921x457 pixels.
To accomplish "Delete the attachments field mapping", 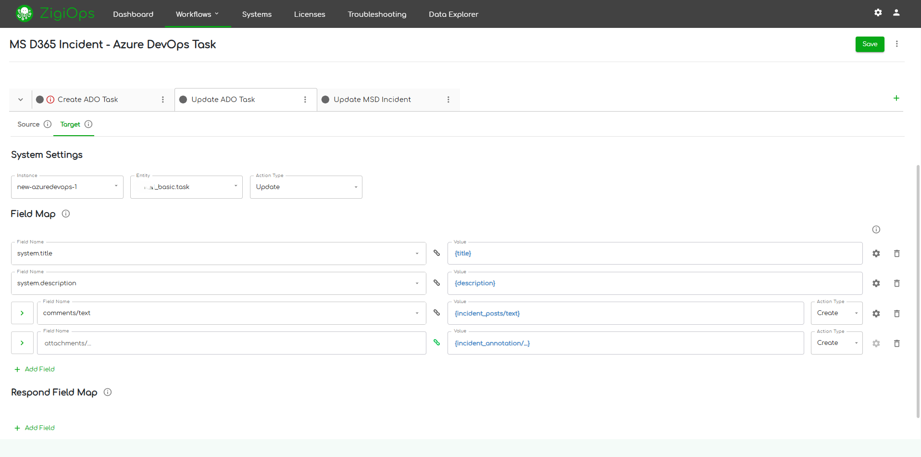I will 896,343.
